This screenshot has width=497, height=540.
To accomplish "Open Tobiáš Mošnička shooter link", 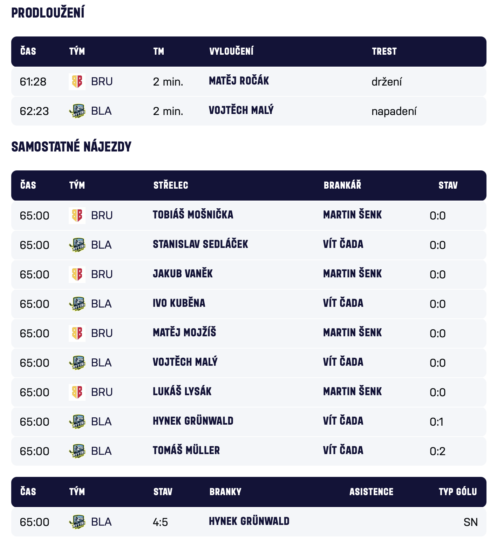I will click(193, 215).
